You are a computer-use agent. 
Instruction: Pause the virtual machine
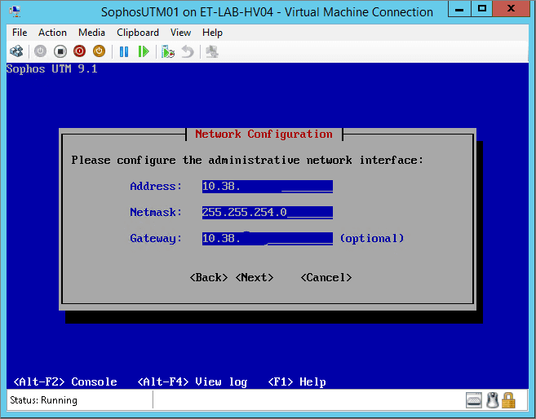pos(124,51)
